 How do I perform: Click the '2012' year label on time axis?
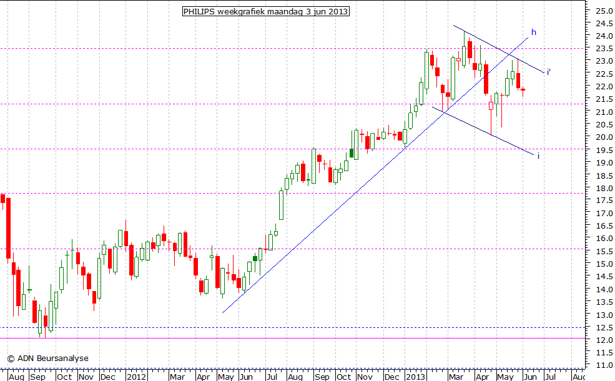coord(136,377)
